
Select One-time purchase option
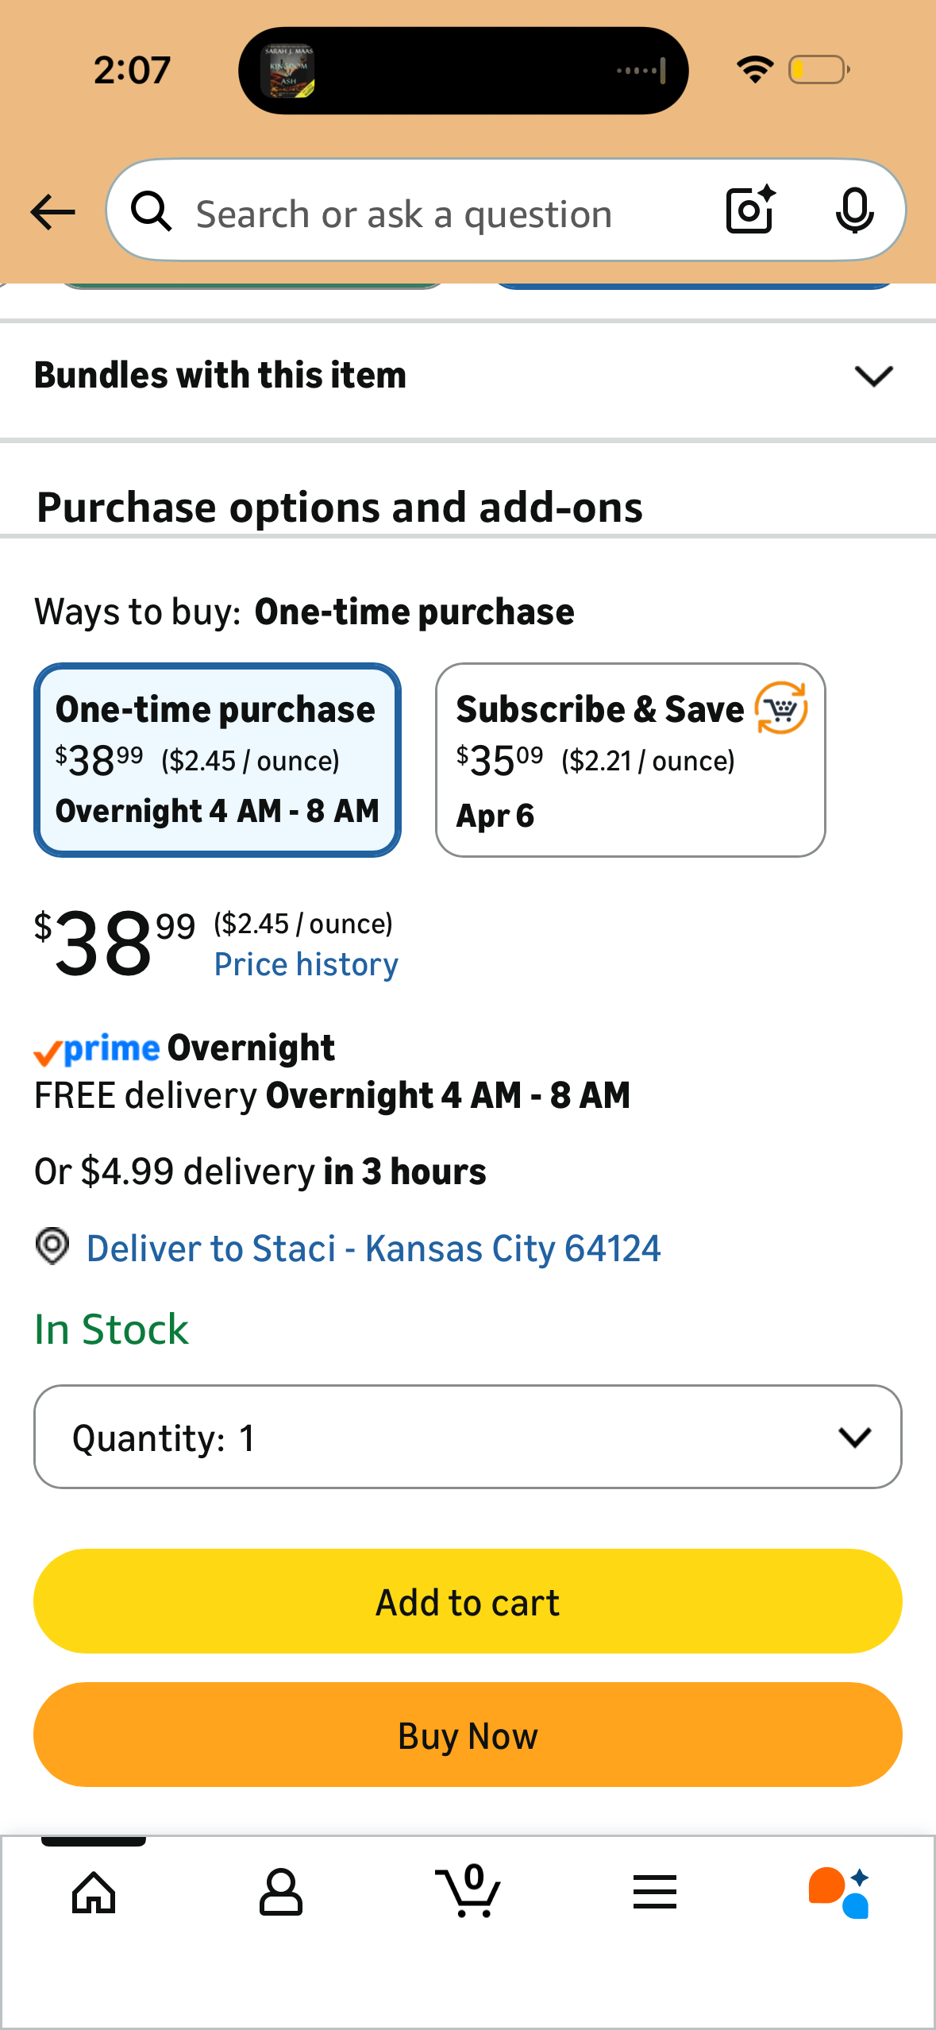pyautogui.click(x=218, y=760)
